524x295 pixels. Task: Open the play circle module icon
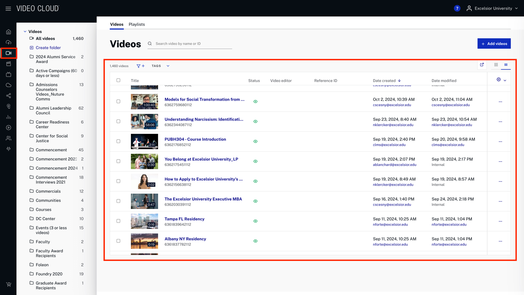[x=9, y=128]
